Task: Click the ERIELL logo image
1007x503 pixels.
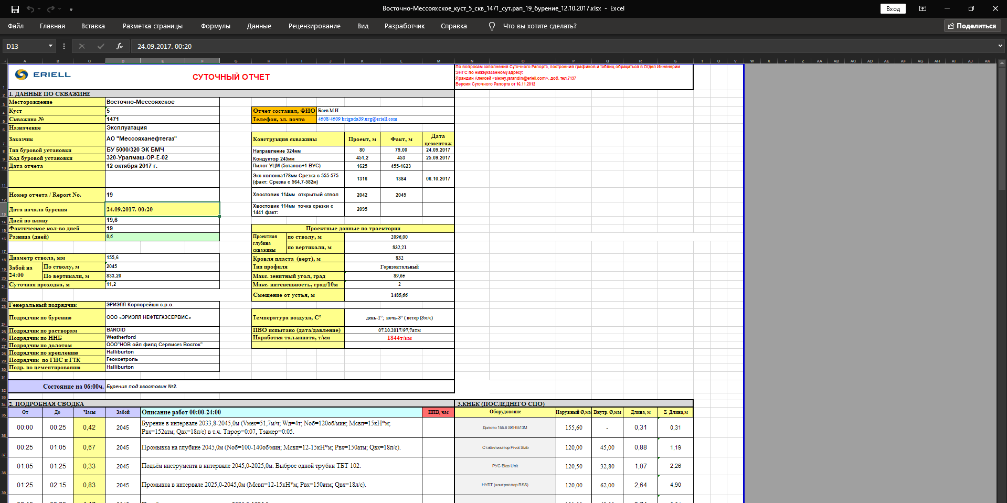Action: 43,74
